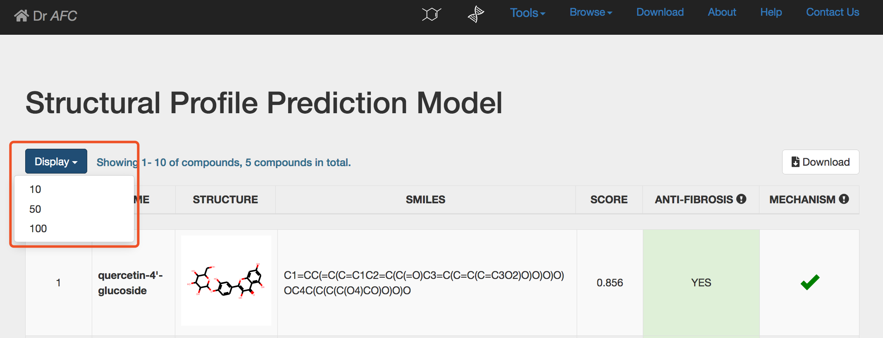Image resolution: width=883 pixels, height=338 pixels.
Task: Expand the Tools dropdown menu
Action: (x=527, y=13)
